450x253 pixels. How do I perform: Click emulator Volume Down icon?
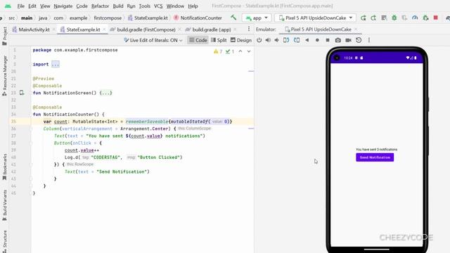[277, 40]
